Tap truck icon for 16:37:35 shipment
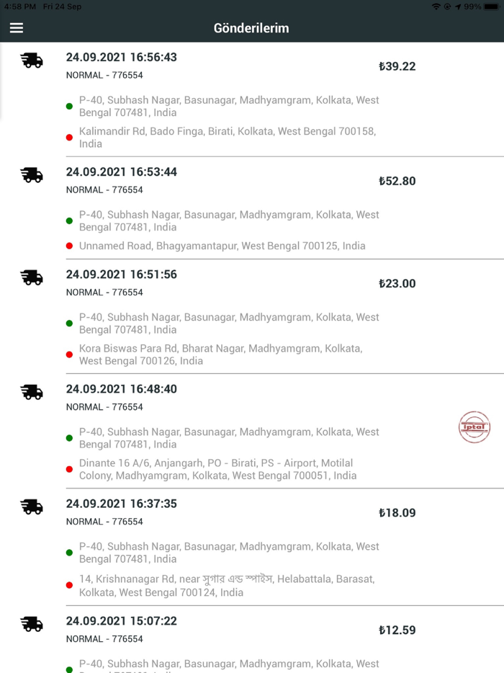This screenshot has height=673, width=504. click(32, 507)
